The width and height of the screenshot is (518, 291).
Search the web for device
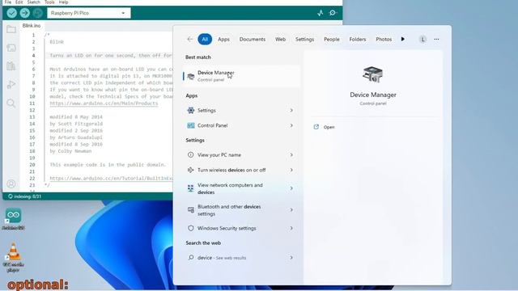[x=241, y=257]
